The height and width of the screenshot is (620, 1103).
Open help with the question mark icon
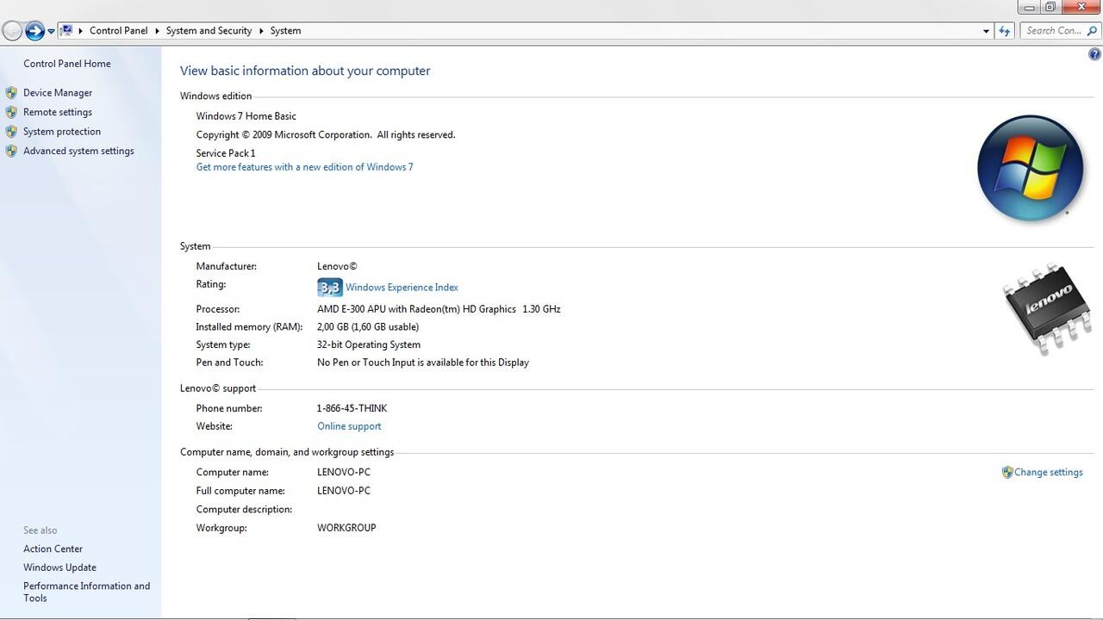click(1094, 54)
